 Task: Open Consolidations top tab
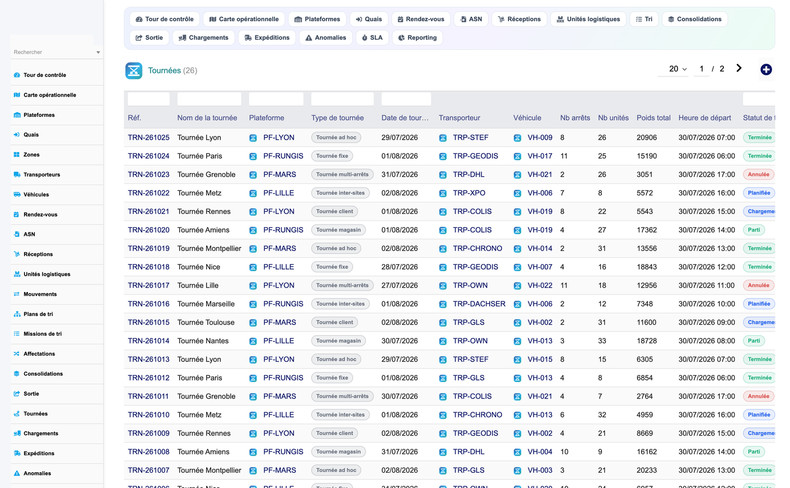coord(695,19)
